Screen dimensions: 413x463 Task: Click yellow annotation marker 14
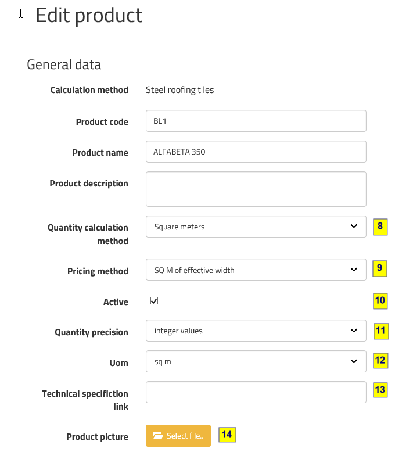click(x=227, y=435)
